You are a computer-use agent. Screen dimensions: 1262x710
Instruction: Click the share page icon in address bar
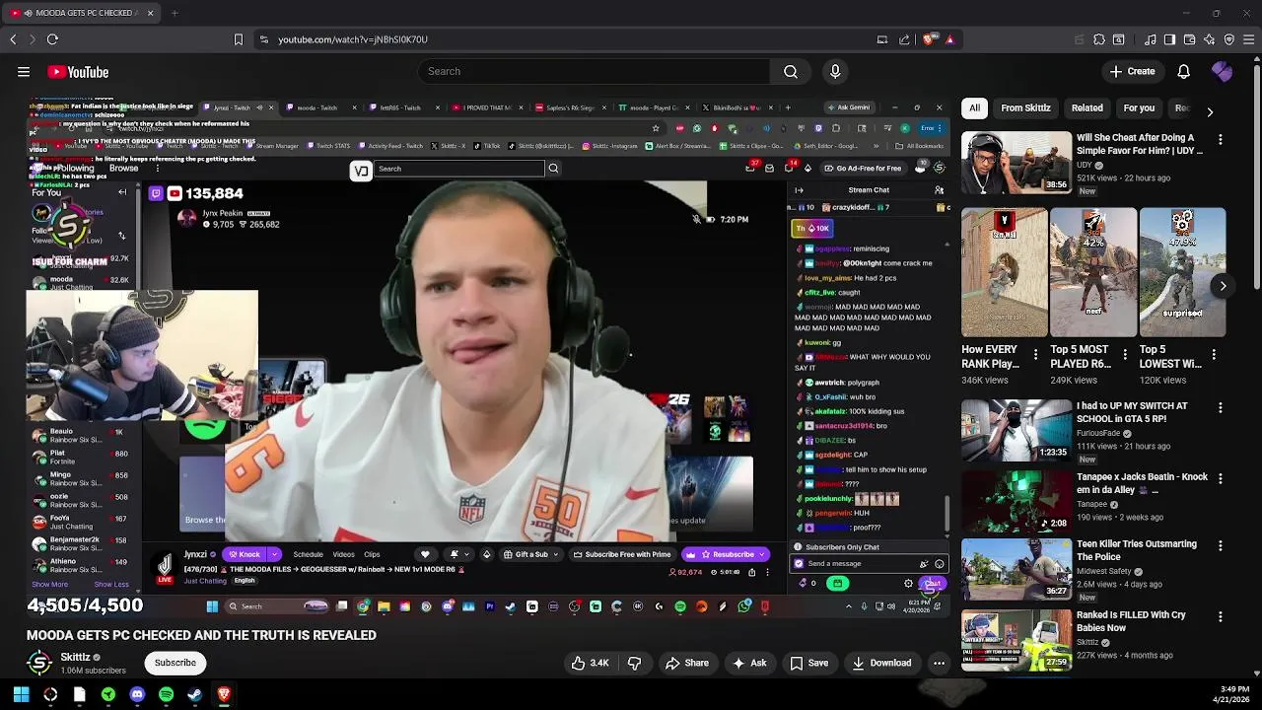pyautogui.click(x=904, y=39)
